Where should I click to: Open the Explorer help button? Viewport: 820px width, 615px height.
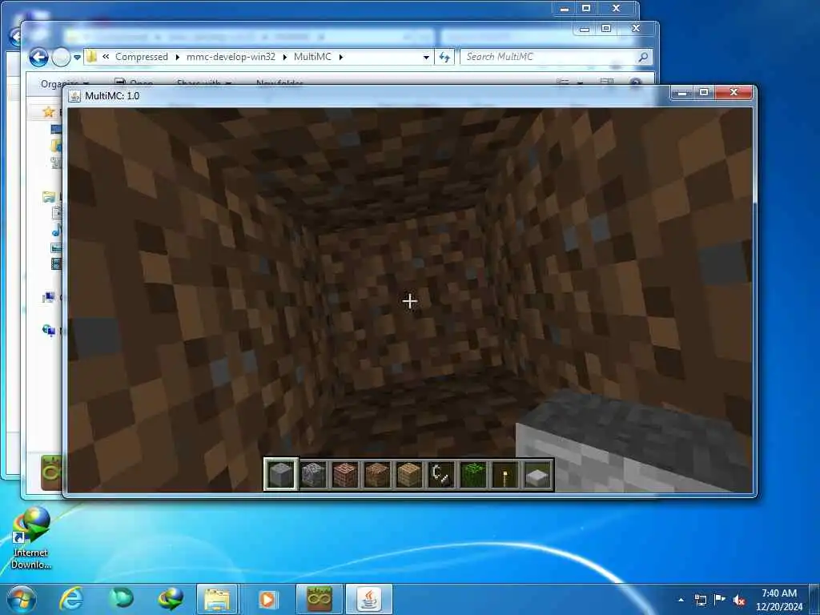635,83
